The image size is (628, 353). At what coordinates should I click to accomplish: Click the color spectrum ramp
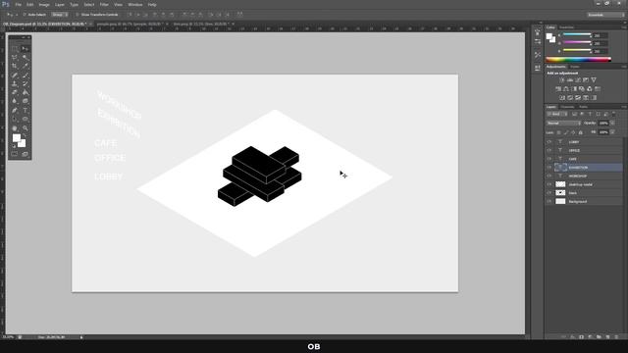point(578,60)
